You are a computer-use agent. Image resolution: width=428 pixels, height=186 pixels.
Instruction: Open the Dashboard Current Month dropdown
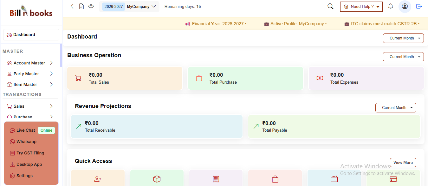(x=403, y=38)
